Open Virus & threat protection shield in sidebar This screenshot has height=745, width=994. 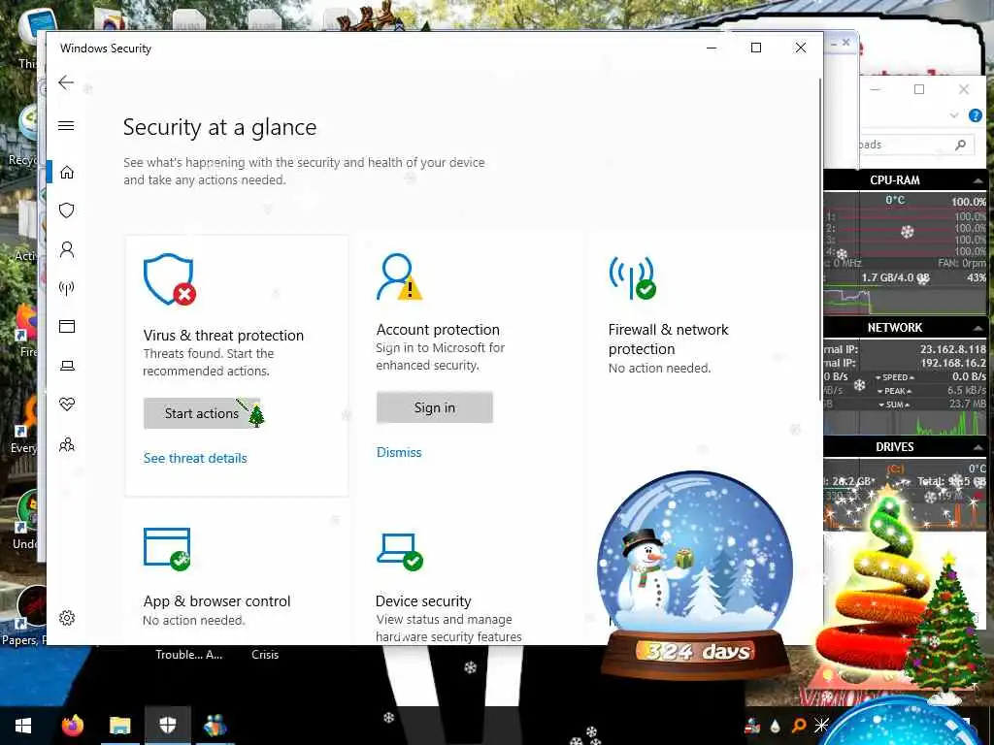67,211
